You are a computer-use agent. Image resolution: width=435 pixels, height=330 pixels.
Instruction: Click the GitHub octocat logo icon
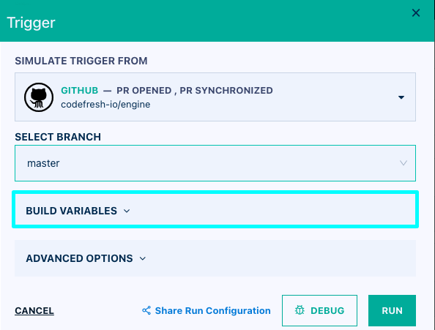(x=39, y=97)
